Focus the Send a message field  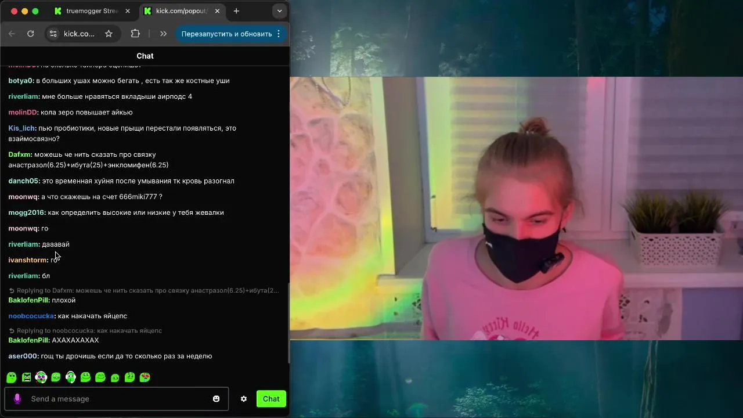116,399
